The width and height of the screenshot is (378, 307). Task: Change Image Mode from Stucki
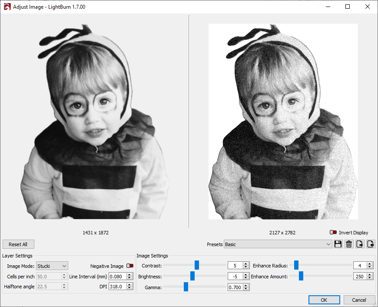point(52,265)
